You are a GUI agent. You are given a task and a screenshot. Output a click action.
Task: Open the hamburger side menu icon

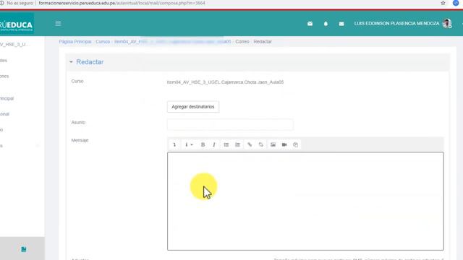tap(58, 24)
